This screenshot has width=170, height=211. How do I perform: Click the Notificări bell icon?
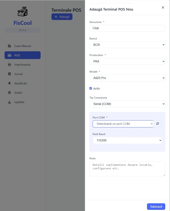pyautogui.click(x=9, y=83)
